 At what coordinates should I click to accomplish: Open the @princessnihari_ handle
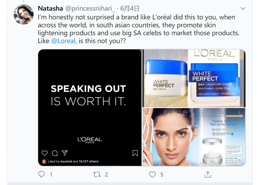[89, 9]
